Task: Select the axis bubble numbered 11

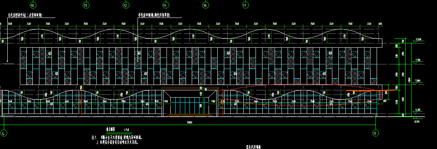Action: coord(86,5)
